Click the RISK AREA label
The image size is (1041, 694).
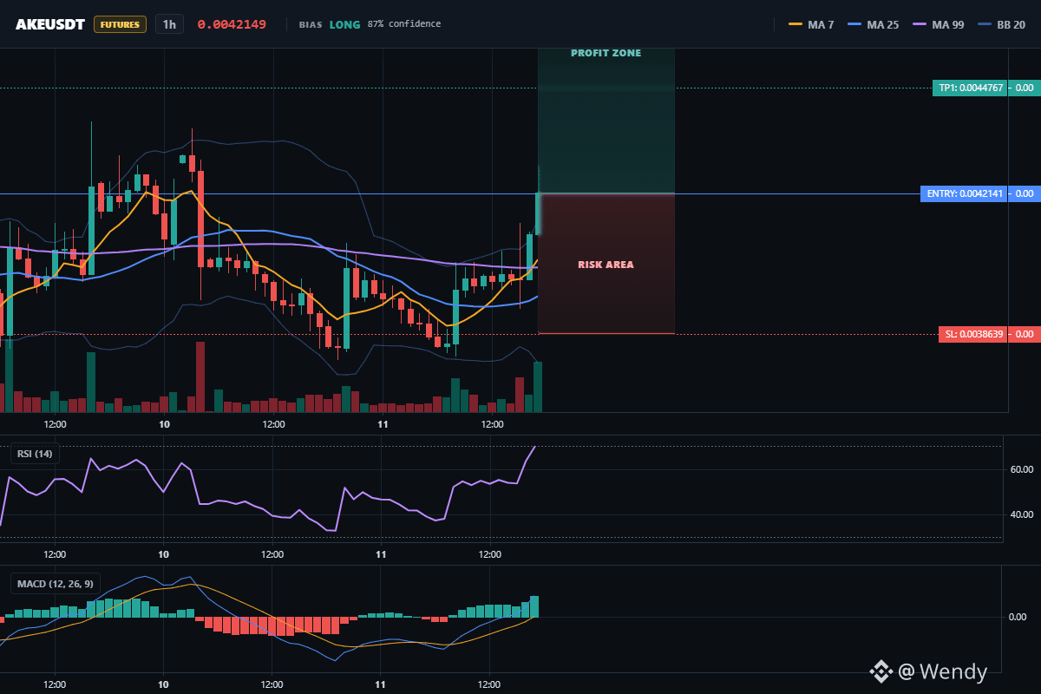pos(606,265)
